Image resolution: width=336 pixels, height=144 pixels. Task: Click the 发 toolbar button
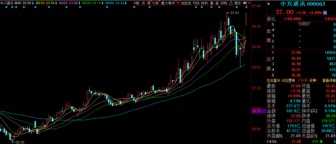click(143, 3)
